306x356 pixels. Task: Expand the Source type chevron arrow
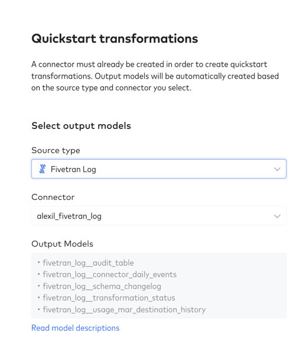coord(277,169)
